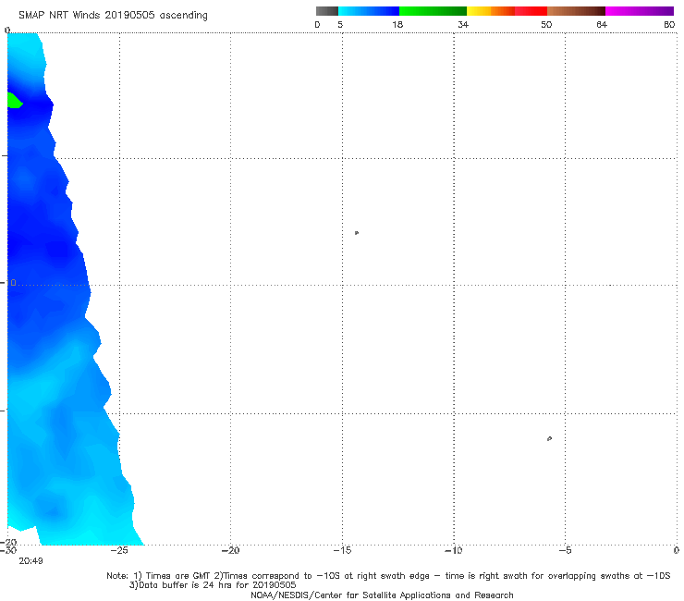Pick the yellow-orange segment of the color bar
This screenshot has width=684, height=601.
(x=491, y=11)
